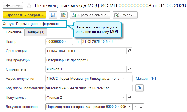The height and width of the screenshot is (112, 187).
Task: Go forward with the right arrow button
Action: pyautogui.click(x=18, y=6)
